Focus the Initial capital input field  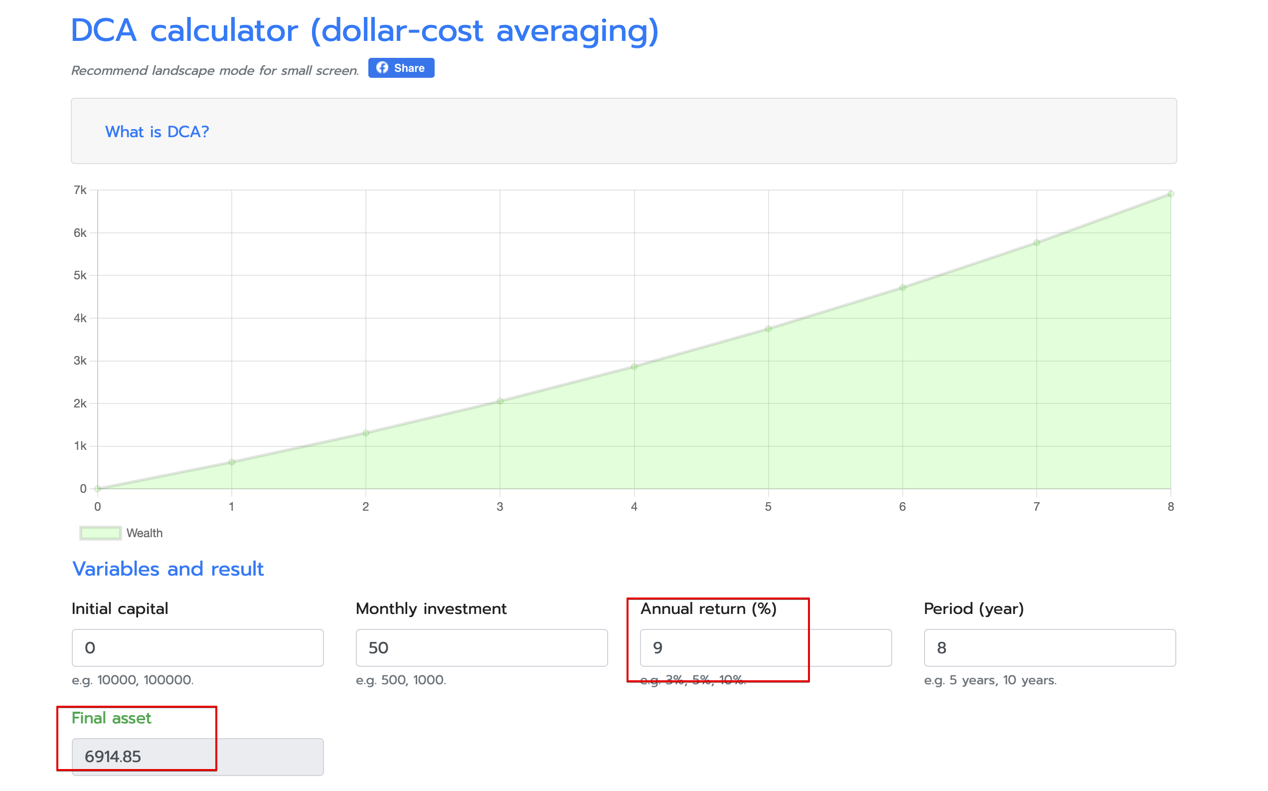tap(197, 648)
